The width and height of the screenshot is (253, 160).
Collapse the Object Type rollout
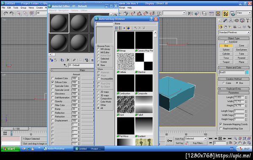tap(234, 38)
